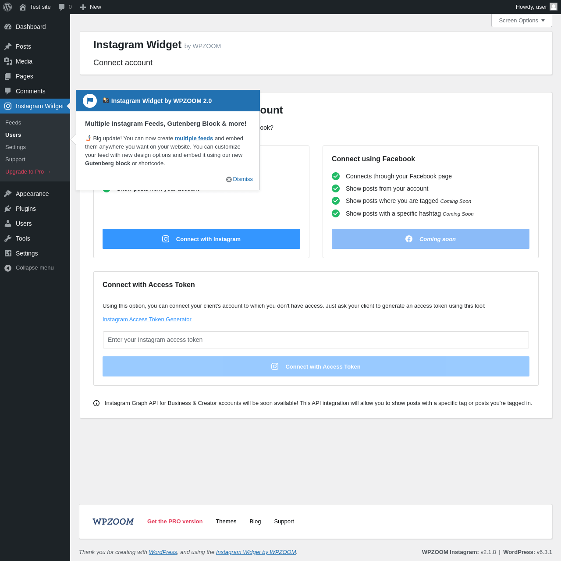
Task: Open the Feeds submenu item
Action: (13, 123)
